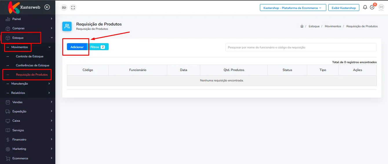Click the Qtd. Produtos column header
This screenshot has height=164, width=388.
[234, 70]
